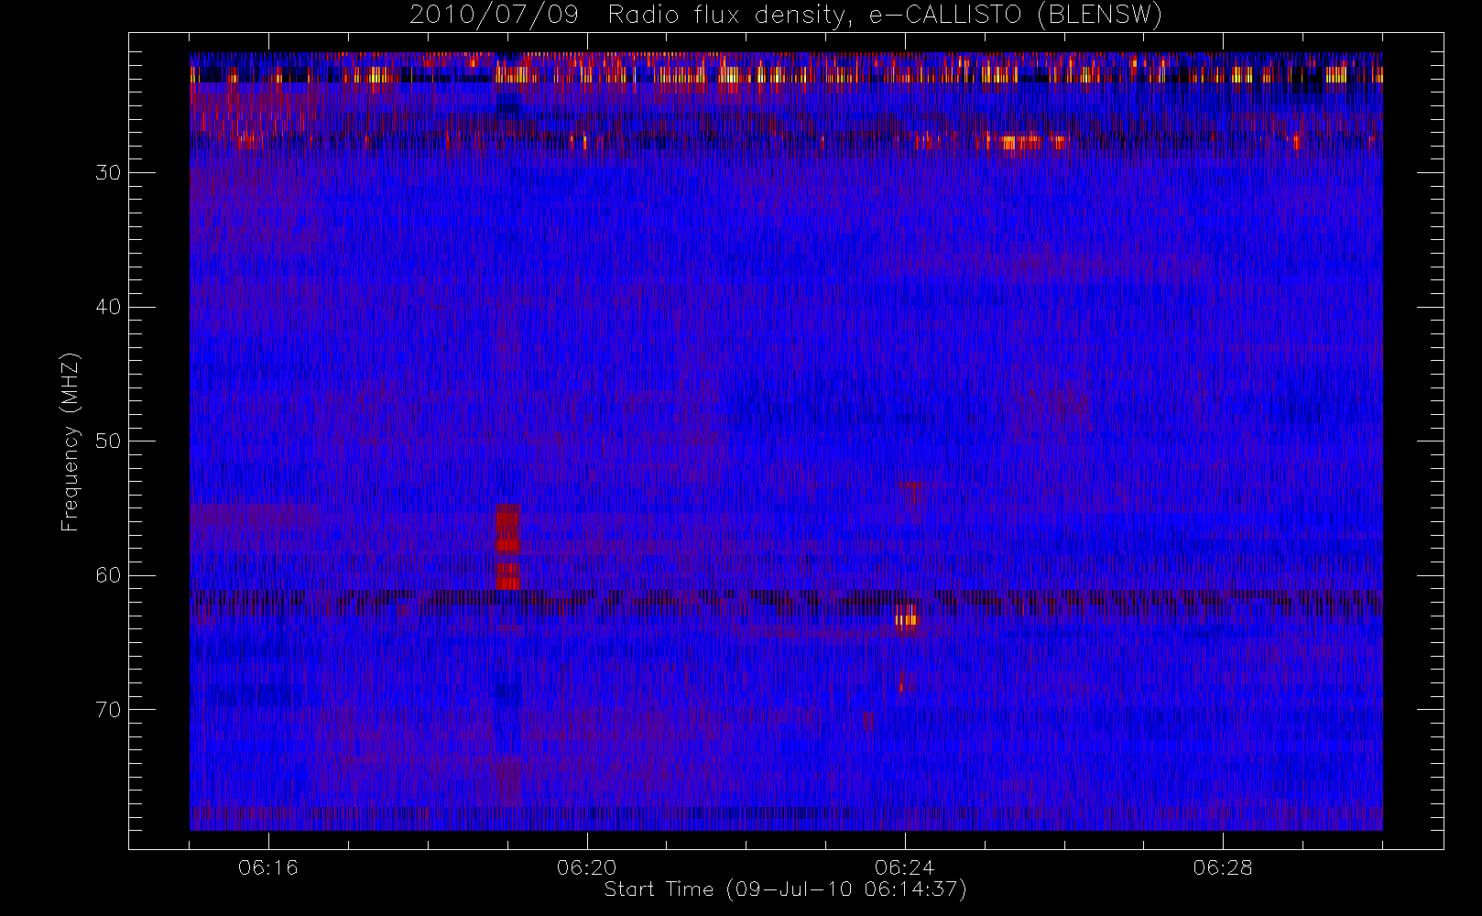The image size is (1482, 916).
Task: Click the '06:28' time tick label
Action: (1223, 867)
